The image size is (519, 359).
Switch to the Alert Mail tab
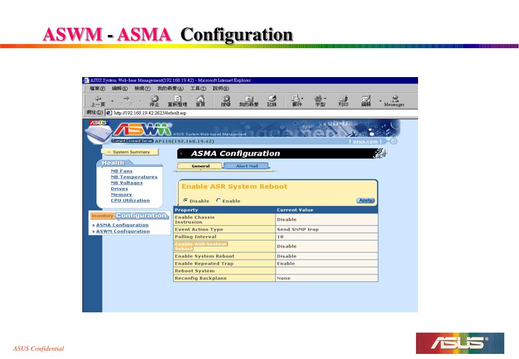pyautogui.click(x=247, y=166)
